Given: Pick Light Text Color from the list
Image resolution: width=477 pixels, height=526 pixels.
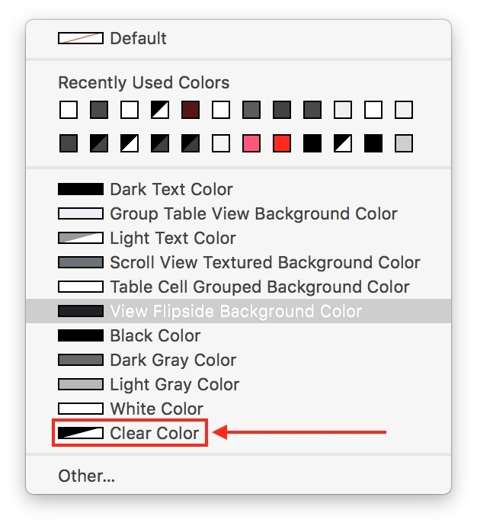Looking at the screenshot, I should click(x=172, y=238).
